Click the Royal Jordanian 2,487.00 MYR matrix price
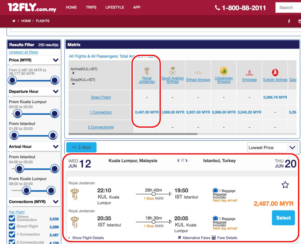 (x=147, y=112)
